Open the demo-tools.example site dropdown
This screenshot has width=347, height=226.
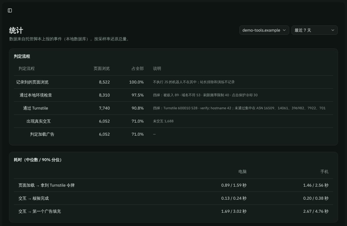pyautogui.click(x=264, y=30)
